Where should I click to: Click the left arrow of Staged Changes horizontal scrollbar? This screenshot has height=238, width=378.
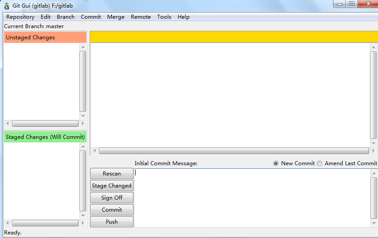click(x=8, y=223)
